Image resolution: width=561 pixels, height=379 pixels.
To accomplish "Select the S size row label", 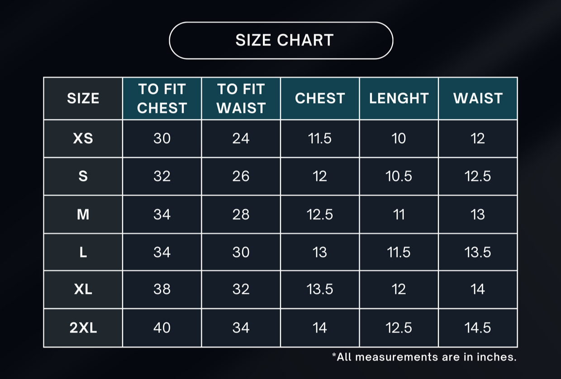I will tap(83, 176).
